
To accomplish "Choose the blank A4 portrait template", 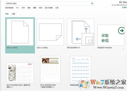I will pyautogui.click(x=20, y=35).
